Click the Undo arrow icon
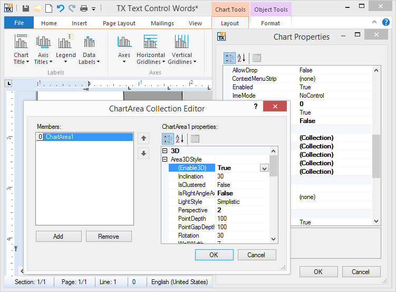The height and width of the screenshot is (292, 396). [x=61, y=8]
